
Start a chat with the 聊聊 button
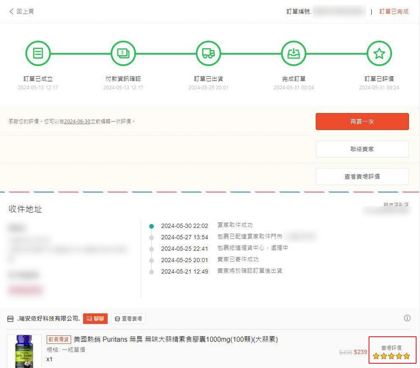coord(95,319)
